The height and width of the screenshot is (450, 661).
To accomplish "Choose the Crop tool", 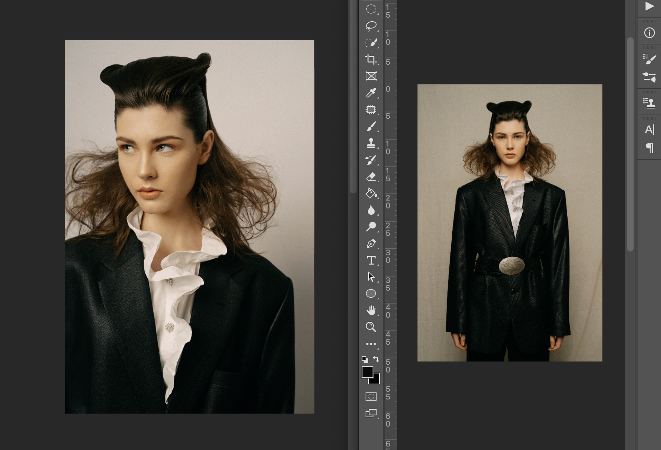I will point(371,60).
